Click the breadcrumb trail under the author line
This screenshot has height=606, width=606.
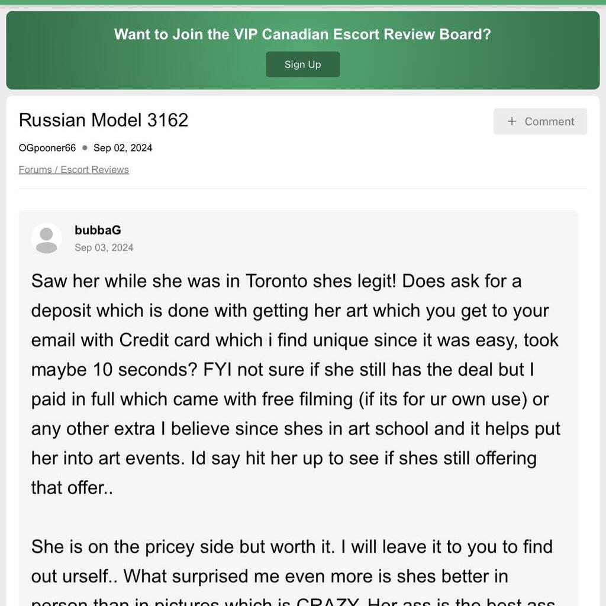73,170
